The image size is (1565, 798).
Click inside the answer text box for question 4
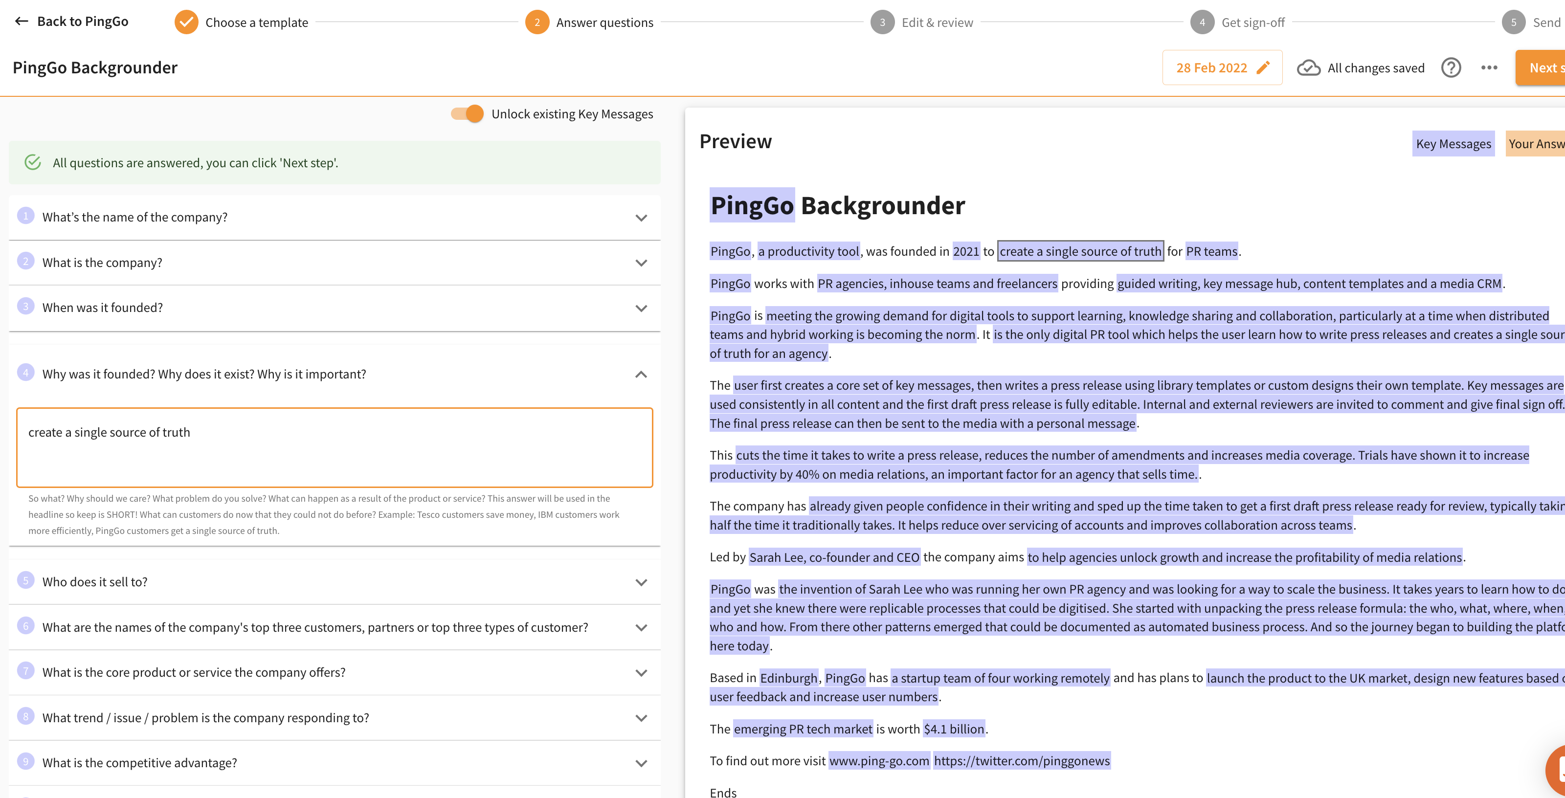(x=334, y=447)
